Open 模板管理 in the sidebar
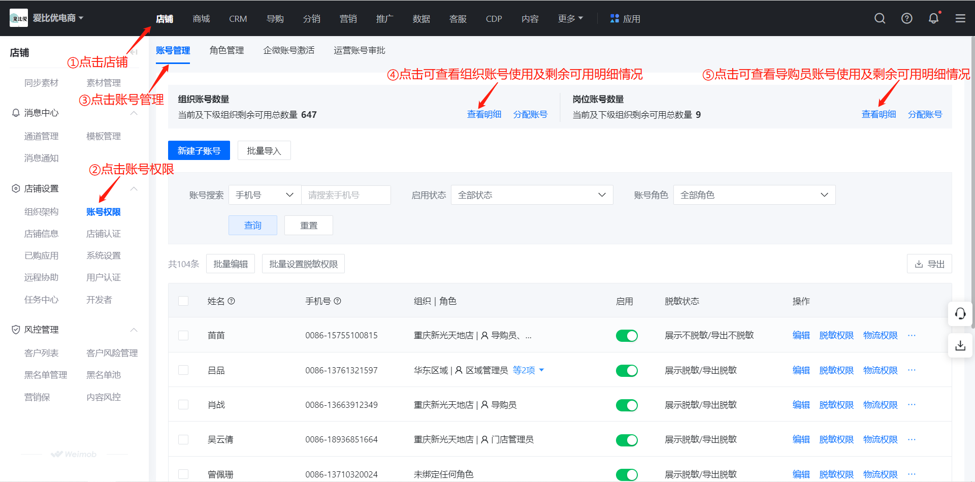975x482 pixels. (x=104, y=136)
